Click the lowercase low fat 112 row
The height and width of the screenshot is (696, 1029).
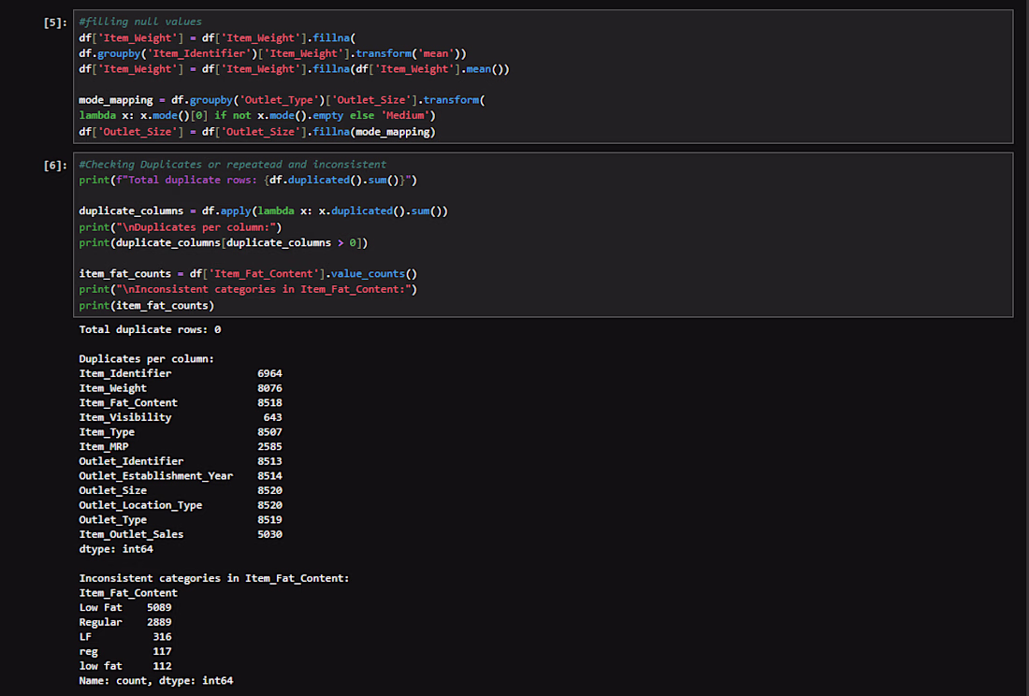pos(125,666)
